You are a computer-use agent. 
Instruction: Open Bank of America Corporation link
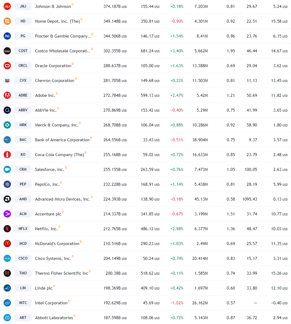[x=62, y=140]
